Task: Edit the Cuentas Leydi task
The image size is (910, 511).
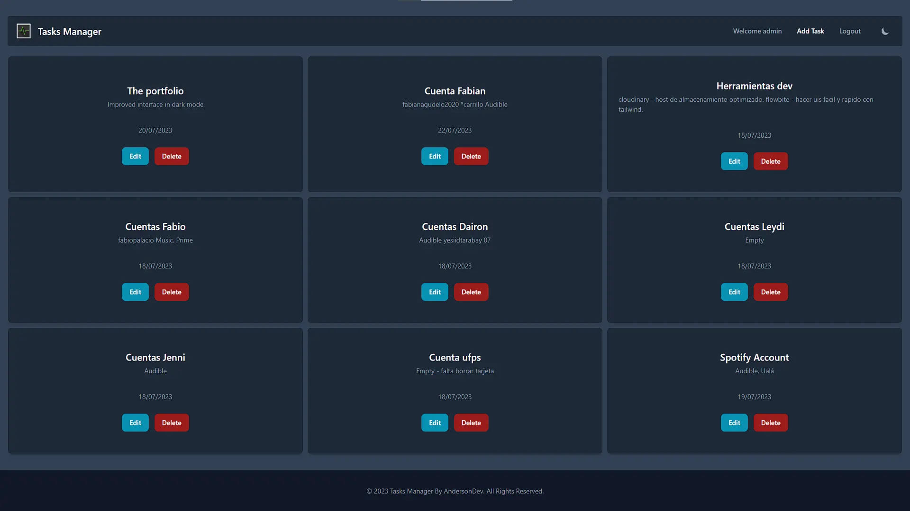Action: pyautogui.click(x=734, y=292)
